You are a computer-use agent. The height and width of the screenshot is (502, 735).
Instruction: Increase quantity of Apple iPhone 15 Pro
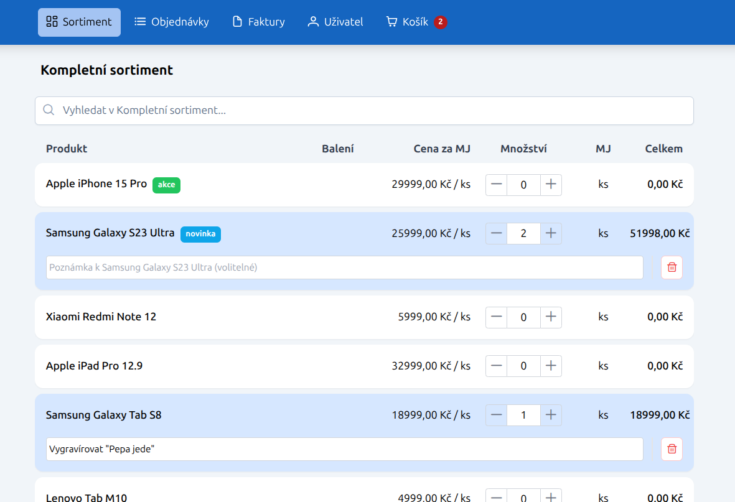coord(551,185)
